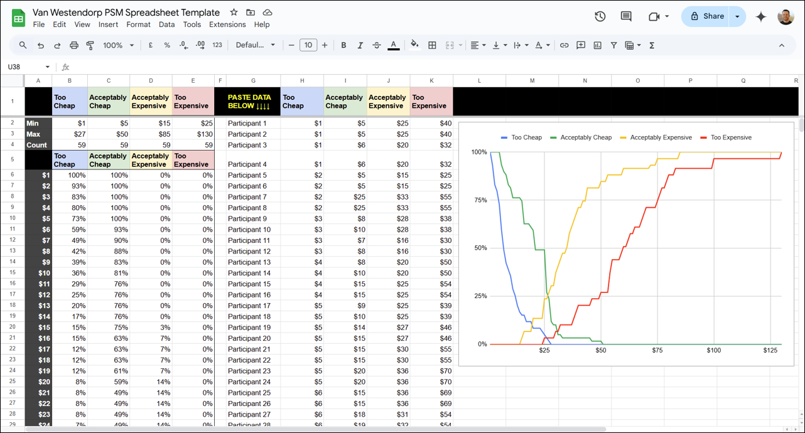Toggle italic formatting
The image size is (805, 433).
click(360, 45)
